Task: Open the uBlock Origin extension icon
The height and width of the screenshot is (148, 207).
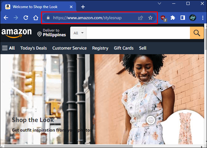Action: pyautogui.click(x=164, y=18)
